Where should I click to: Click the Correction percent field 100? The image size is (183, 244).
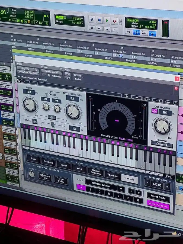[165, 113]
